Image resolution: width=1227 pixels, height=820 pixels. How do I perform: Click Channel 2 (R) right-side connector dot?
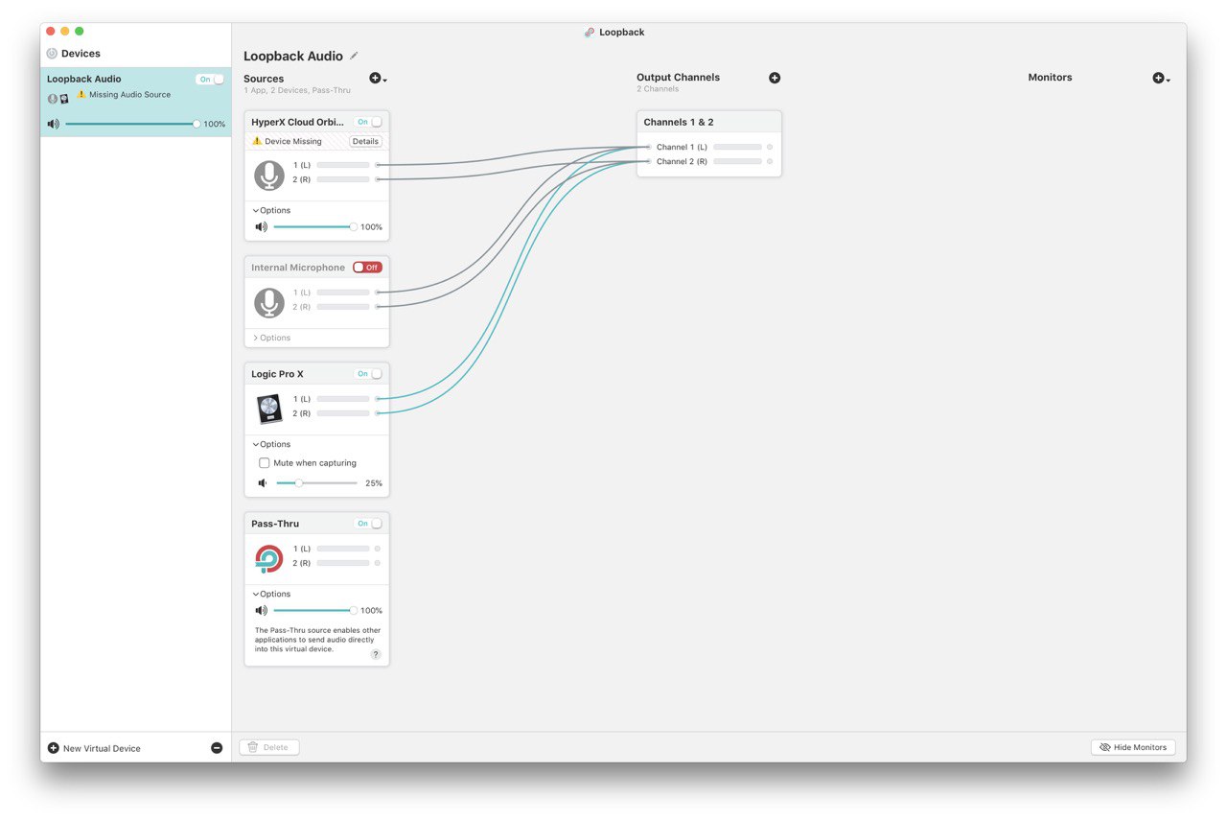point(770,162)
